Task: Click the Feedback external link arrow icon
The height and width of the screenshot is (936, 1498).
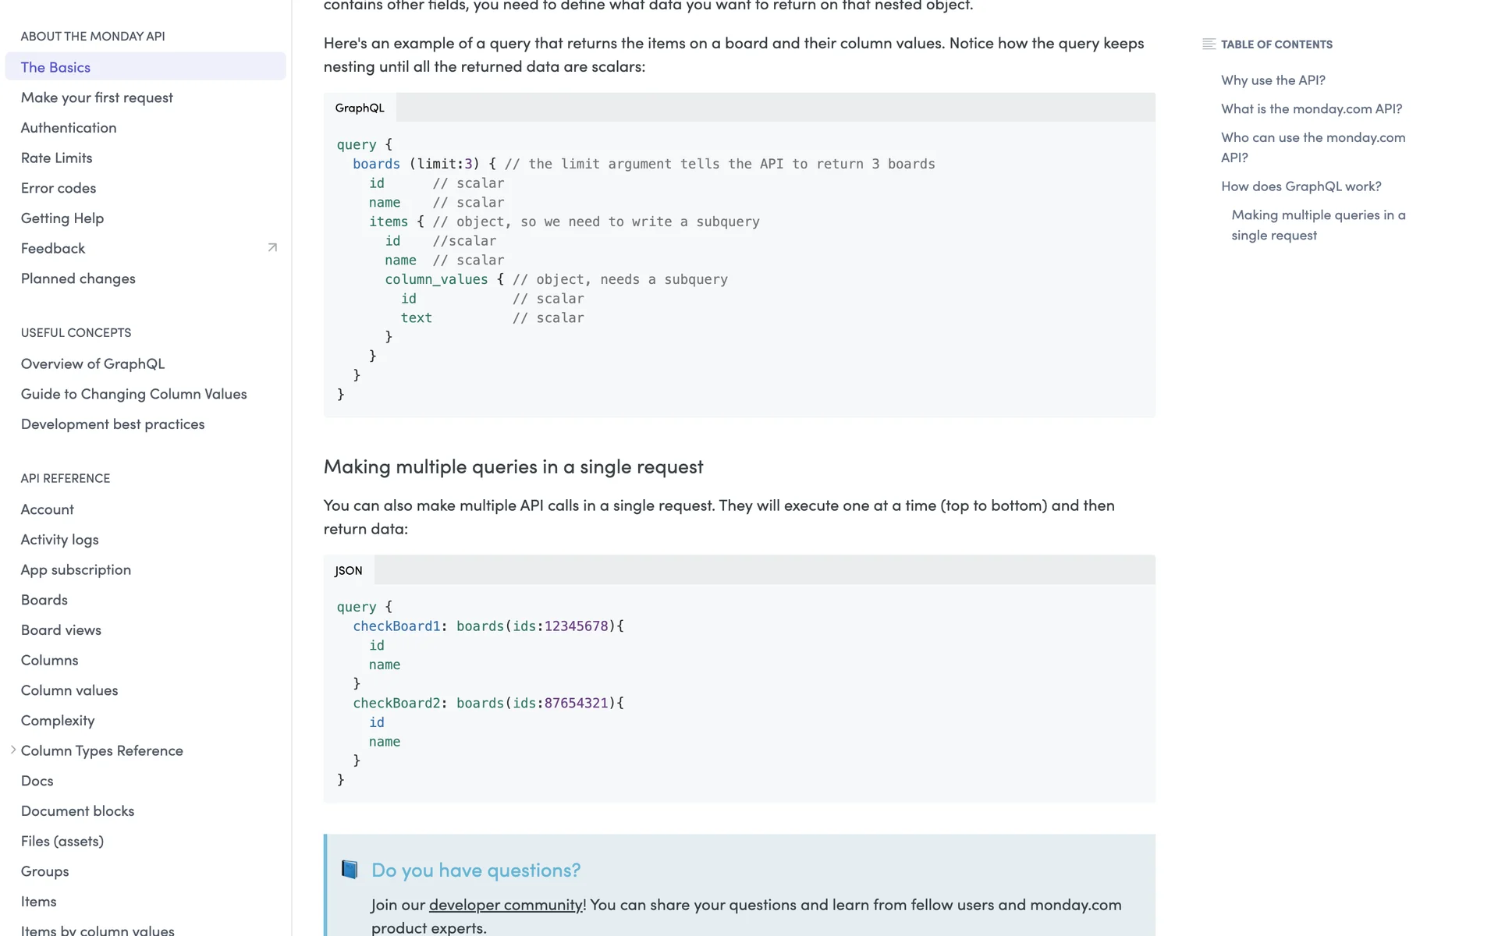Action: click(x=272, y=248)
